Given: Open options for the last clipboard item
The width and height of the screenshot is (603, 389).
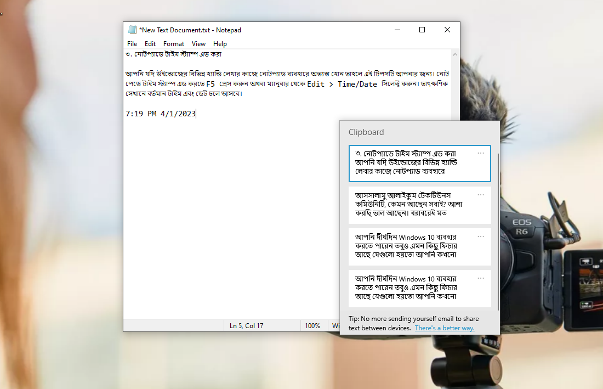Looking at the screenshot, I should [481, 278].
